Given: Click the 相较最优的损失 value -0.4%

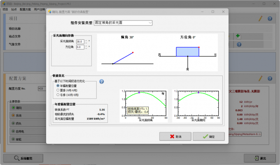Looking at the screenshot, I should point(101,114).
